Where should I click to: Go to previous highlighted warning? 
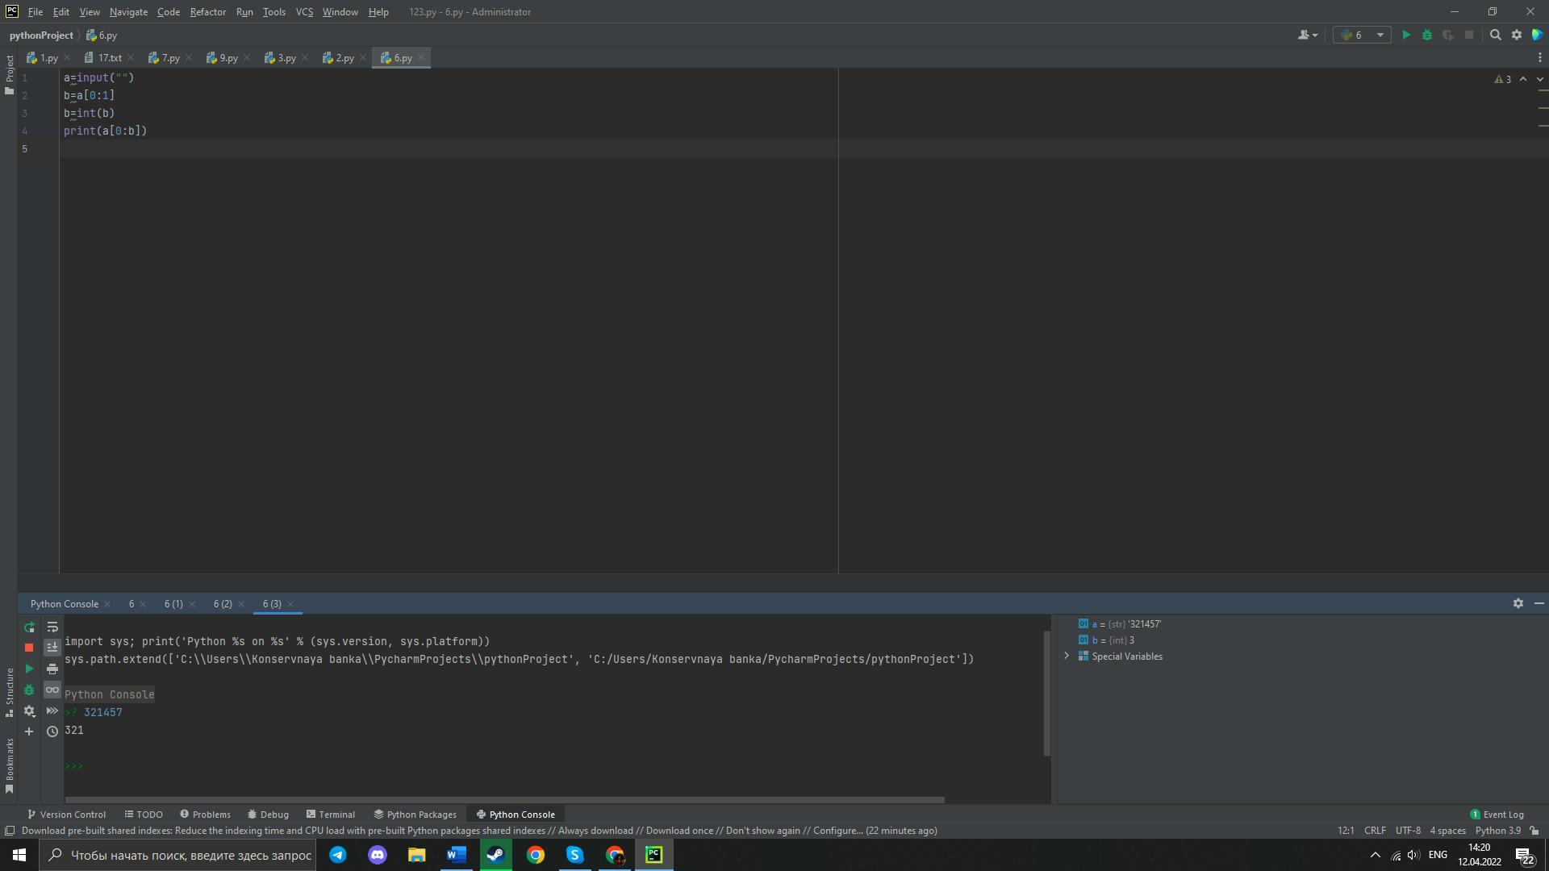(x=1523, y=79)
